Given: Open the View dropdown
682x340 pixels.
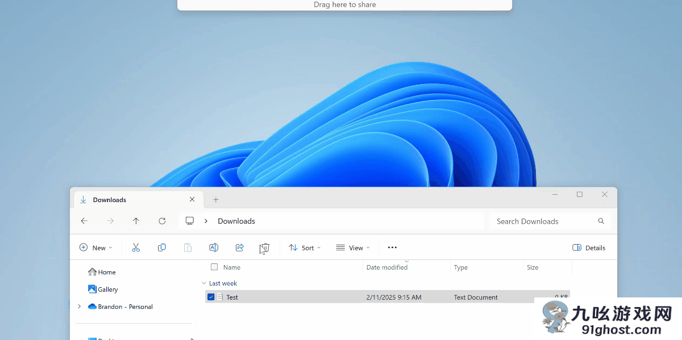Looking at the screenshot, I should tap(353, 247).
